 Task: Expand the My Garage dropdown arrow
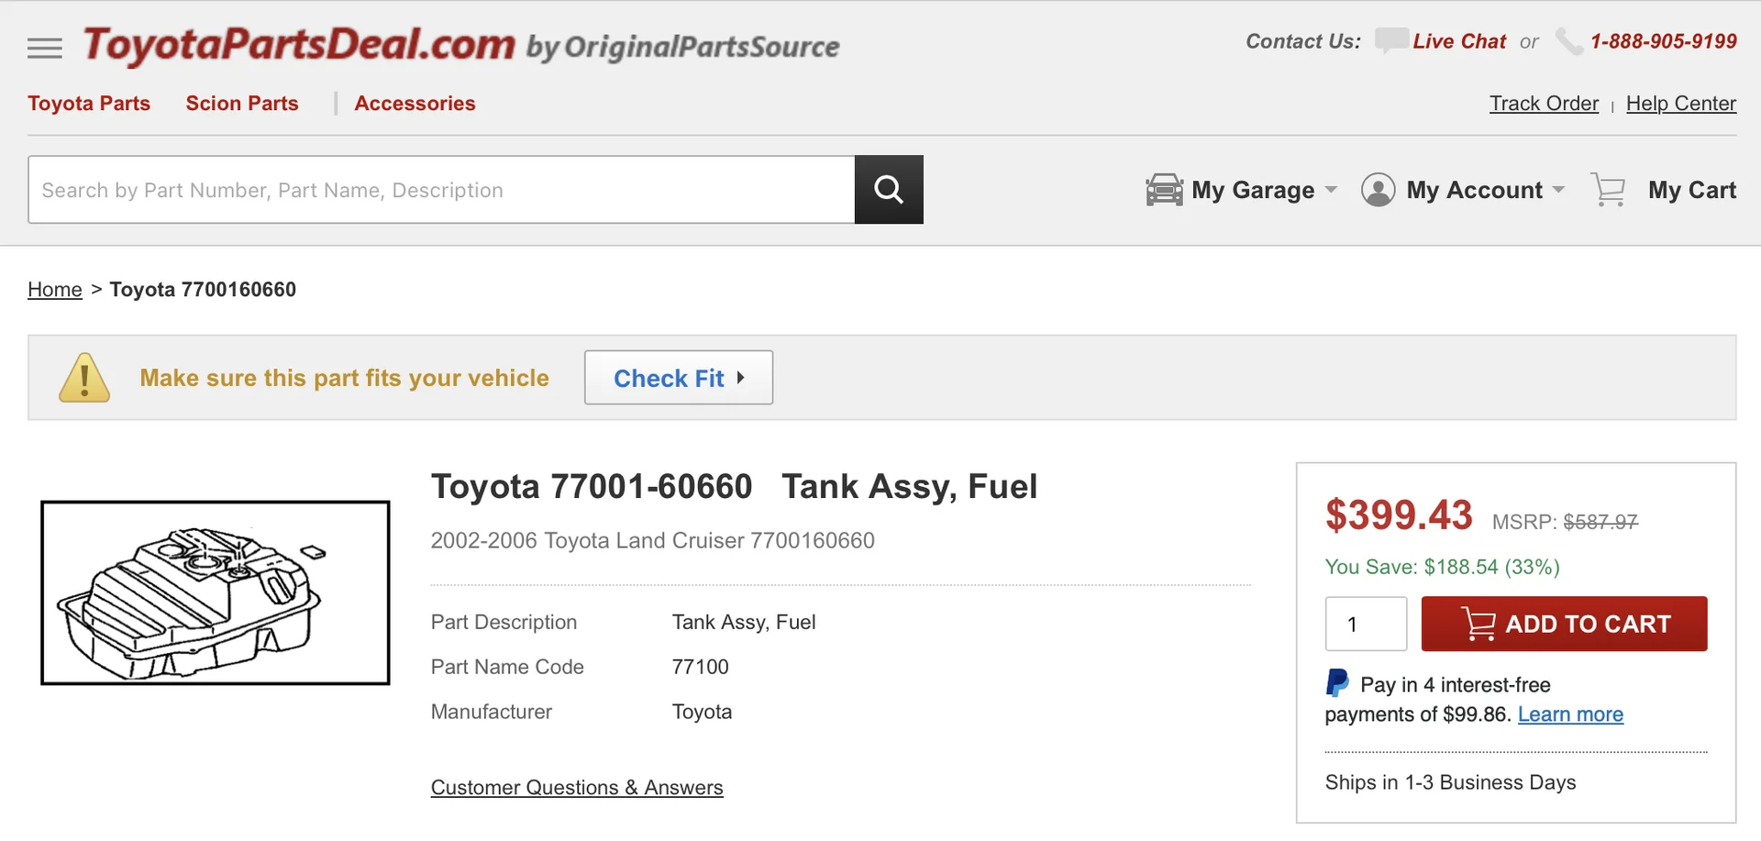pyautogui.click(x=1331, y=190)
